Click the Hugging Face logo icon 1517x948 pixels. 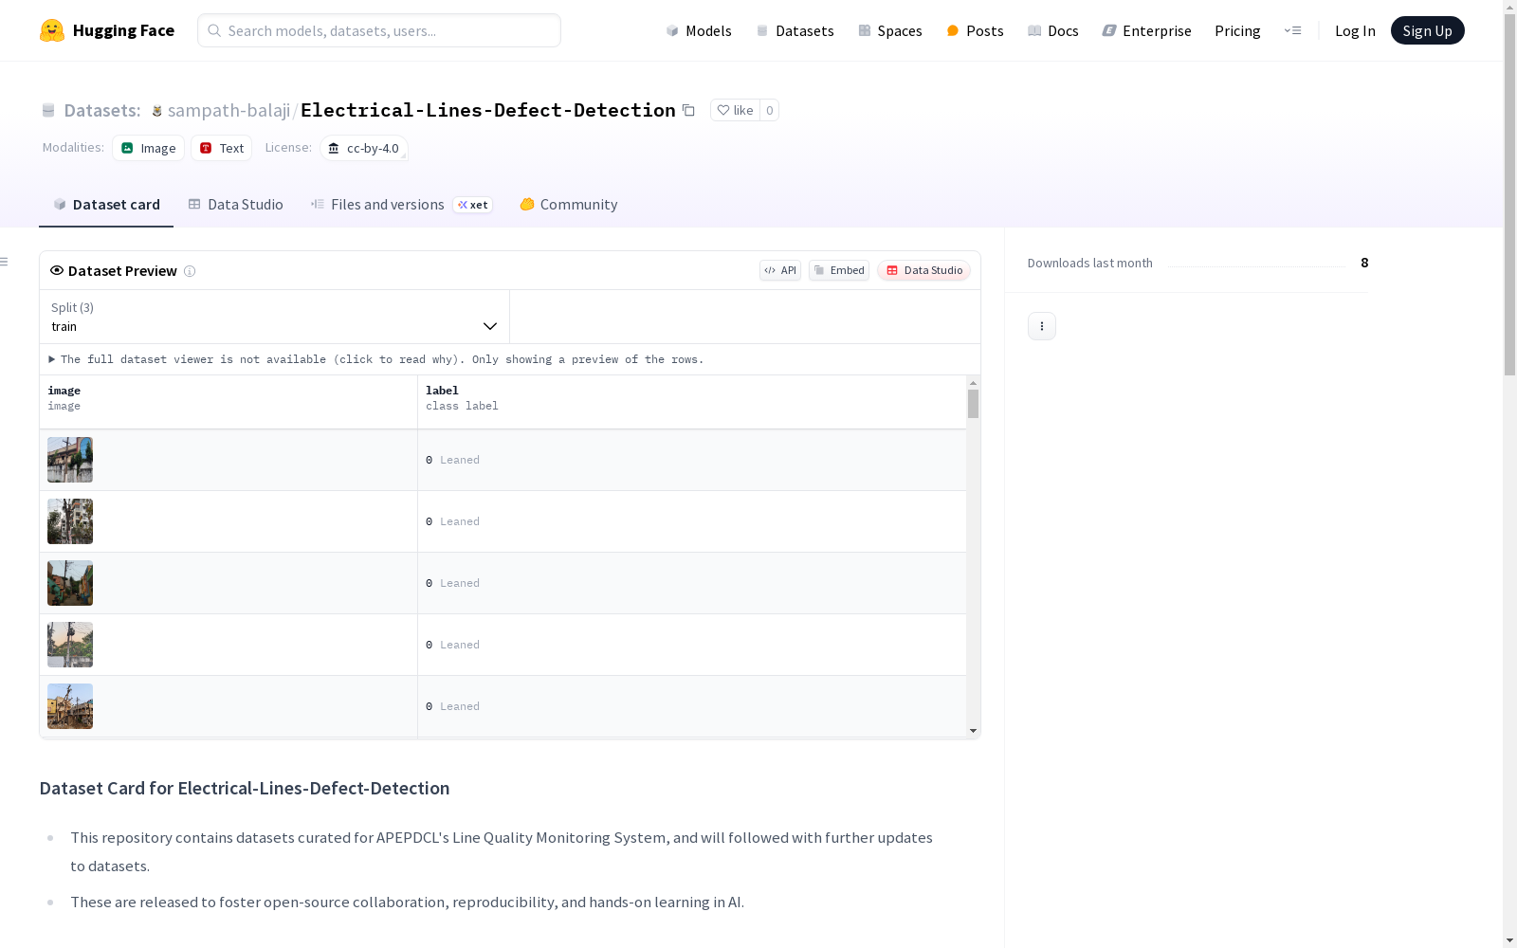[x=52, y=30]
